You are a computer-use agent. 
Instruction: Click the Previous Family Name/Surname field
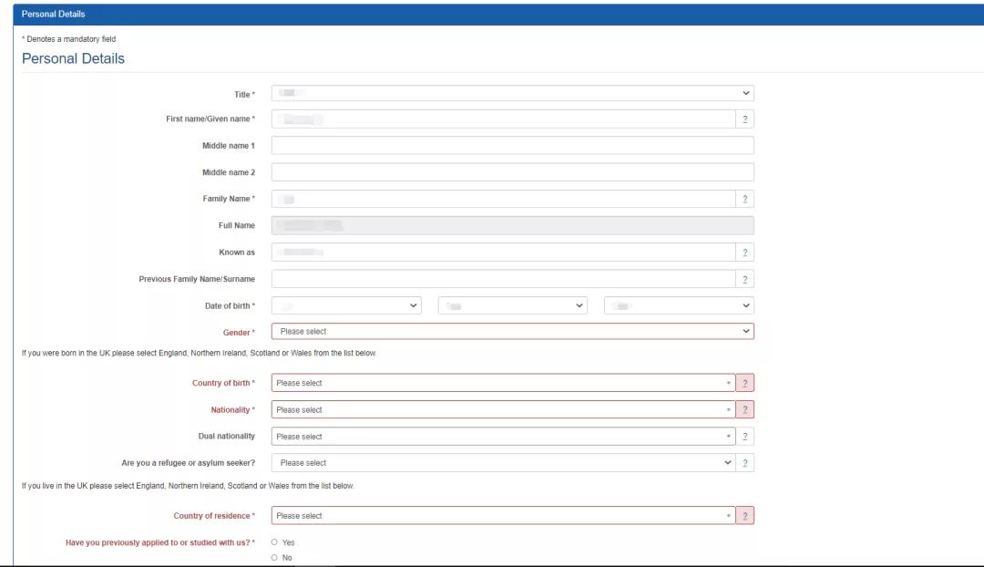503,279
